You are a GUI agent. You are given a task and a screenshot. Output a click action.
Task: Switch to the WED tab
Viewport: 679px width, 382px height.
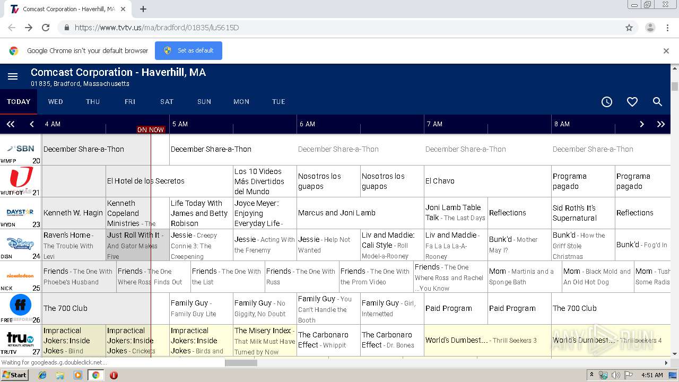click(56, 102)
